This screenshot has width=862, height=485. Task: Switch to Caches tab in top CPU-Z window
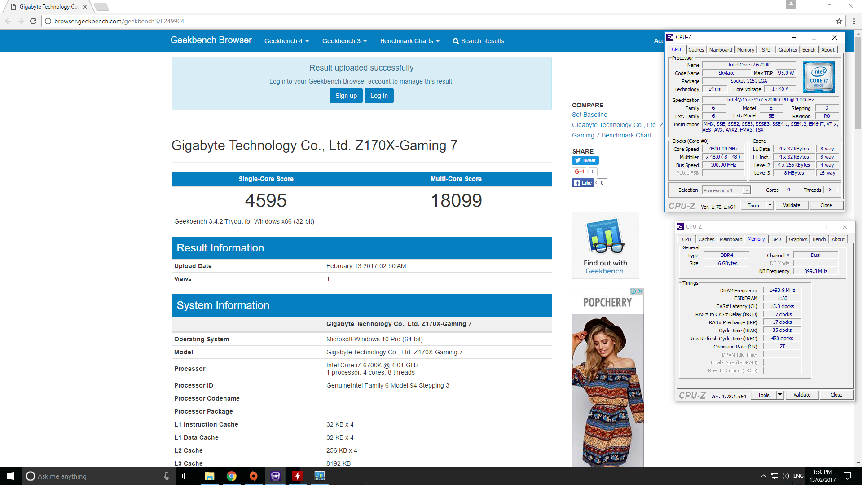tap(696, 50)
